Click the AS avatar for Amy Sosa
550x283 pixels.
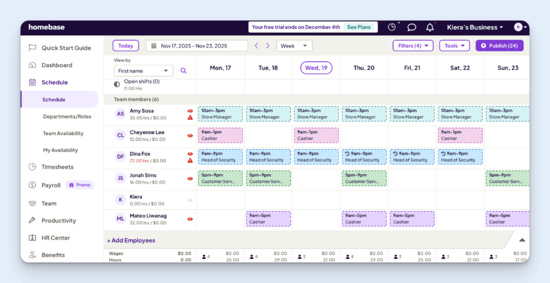coord(120,114)
